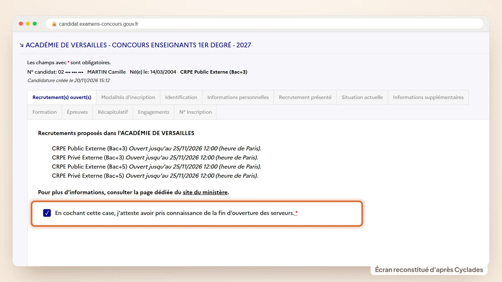
Task: Open the Formation tab
Action: 45,112
